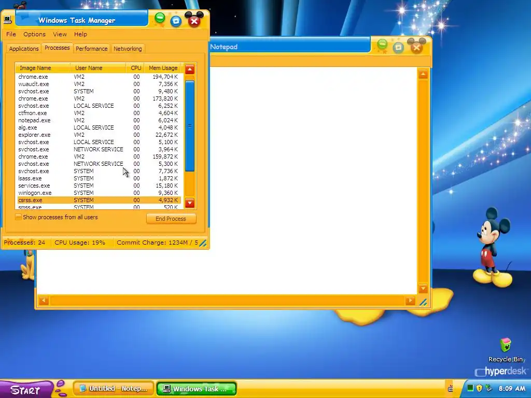The width and height of the screenshot is (531, 398).
Task: Maximize the Notepad window
Action: [398, 47]
